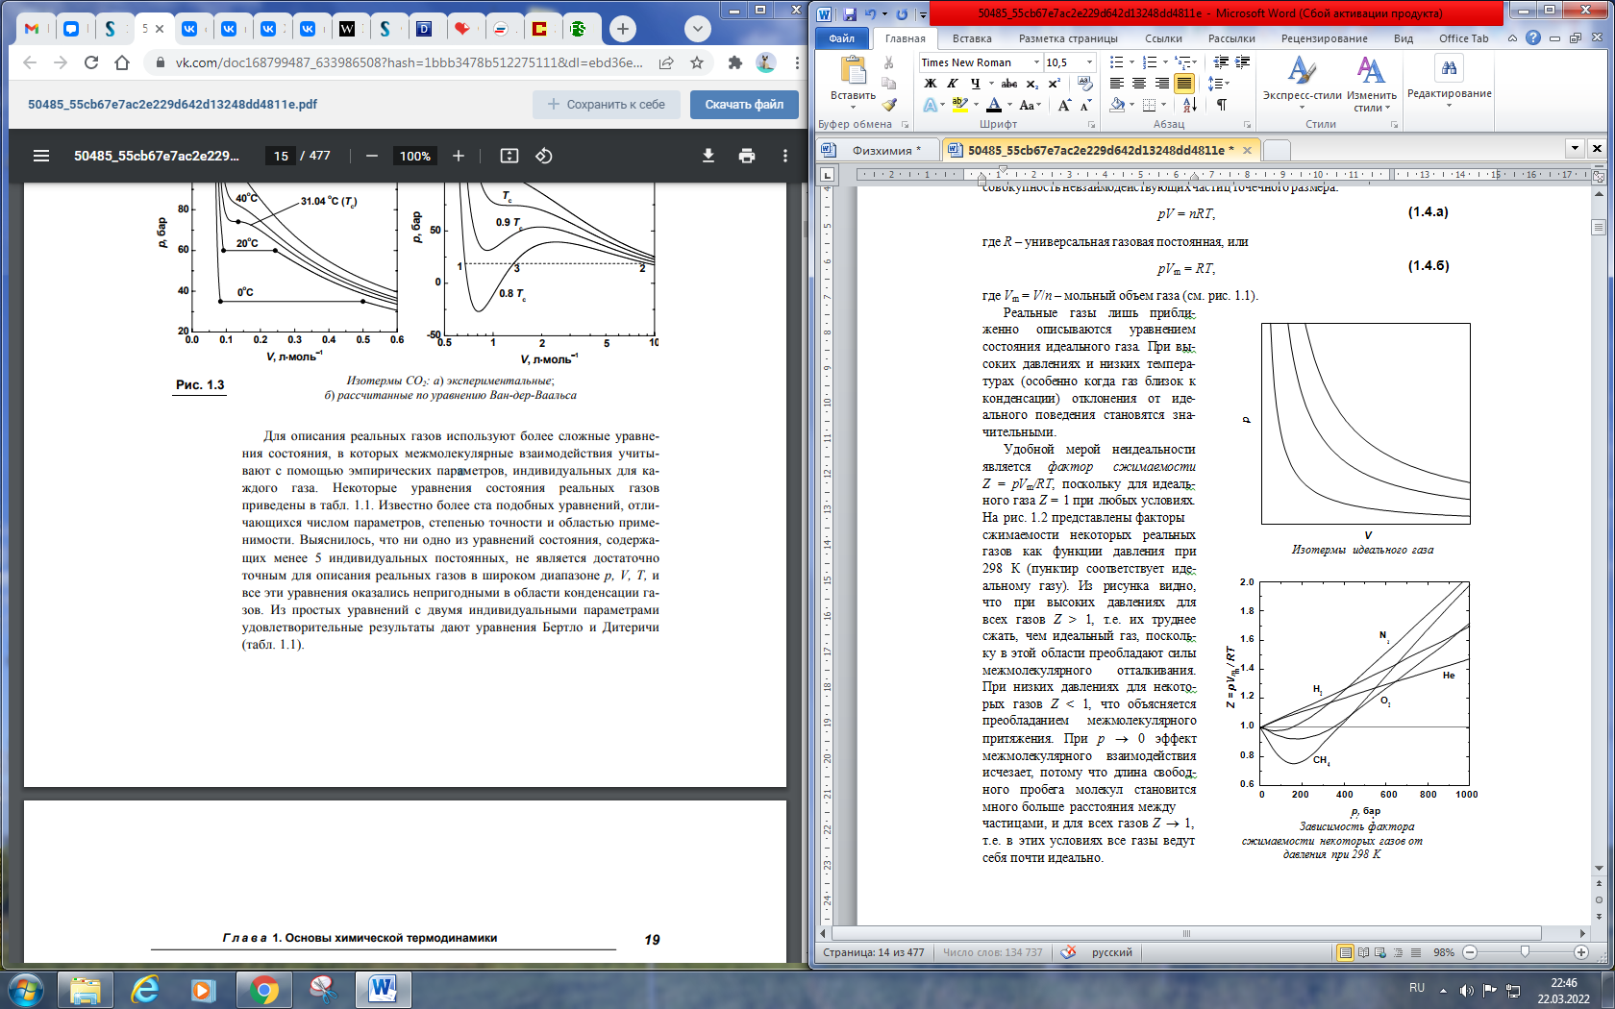Screen dimensions: 1615x1009
Task: Click the Save icon in Word's quick access toolbar
Action: coord(850,13)
